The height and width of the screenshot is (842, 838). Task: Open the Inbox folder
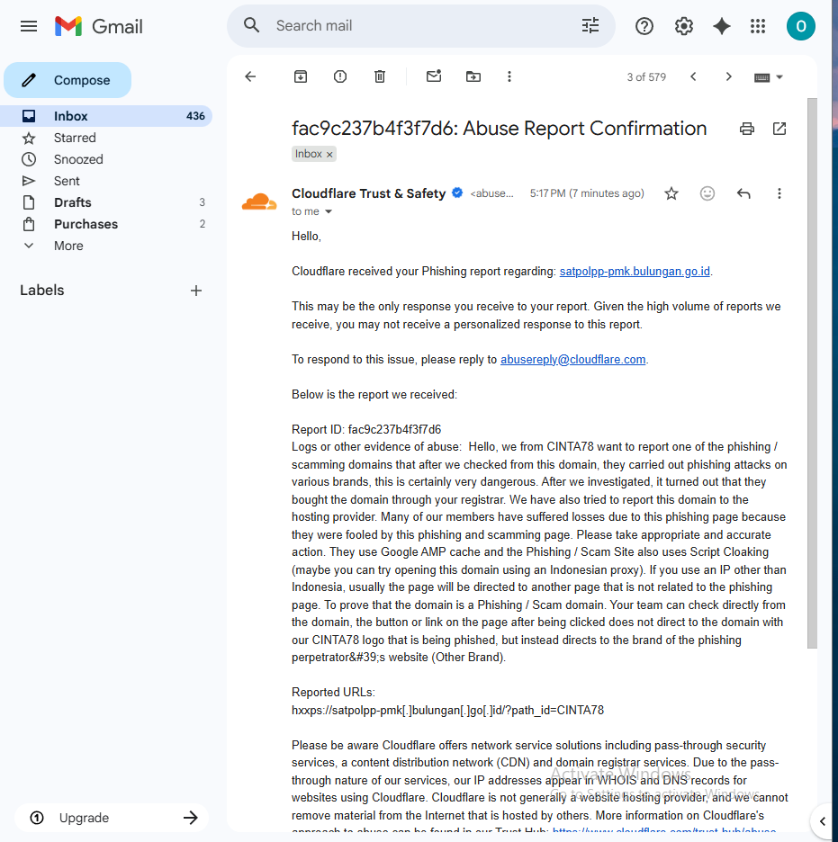point(106,116)
